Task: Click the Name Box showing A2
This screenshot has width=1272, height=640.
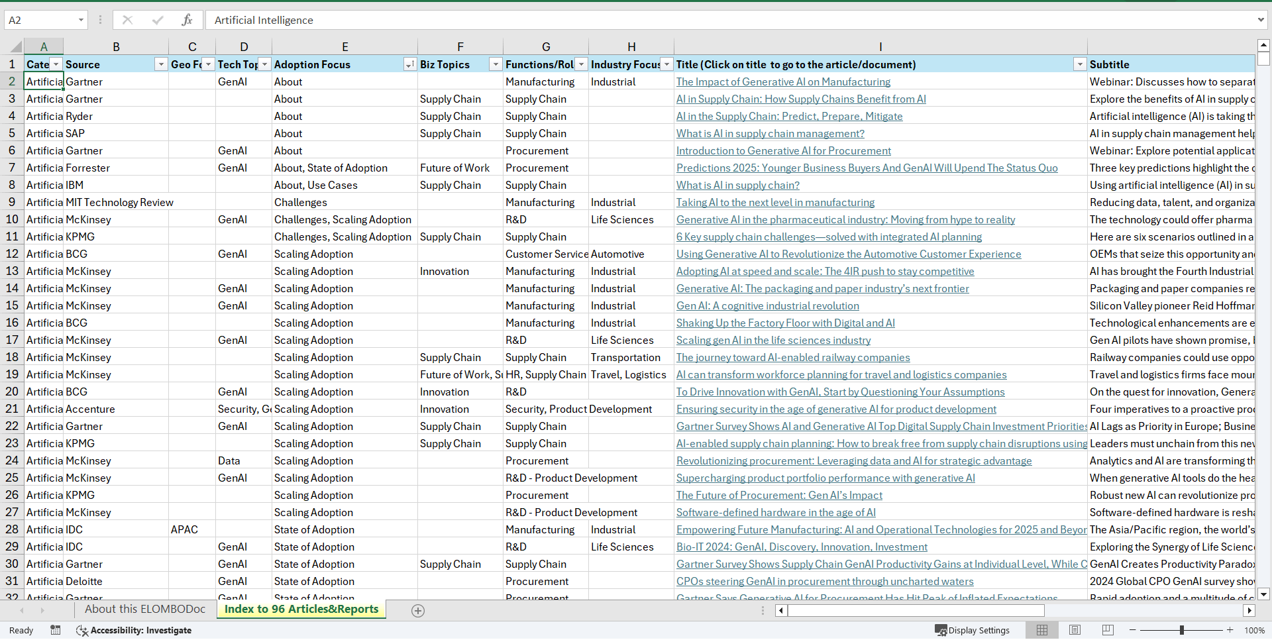Action: [40, 20]
